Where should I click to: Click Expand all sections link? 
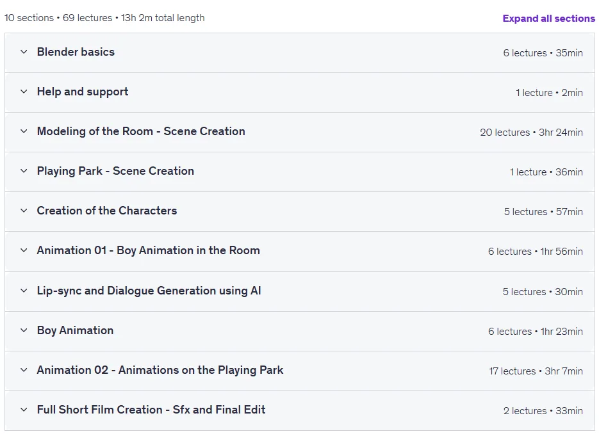[x=548, y=19]
